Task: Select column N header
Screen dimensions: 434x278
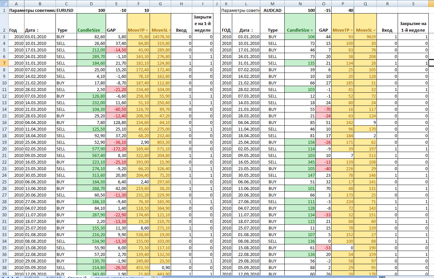Action: click(x=300, y=4)
